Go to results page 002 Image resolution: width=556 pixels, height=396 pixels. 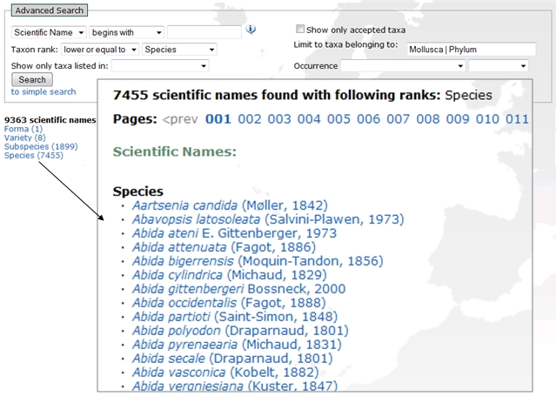tap(250, 119)
